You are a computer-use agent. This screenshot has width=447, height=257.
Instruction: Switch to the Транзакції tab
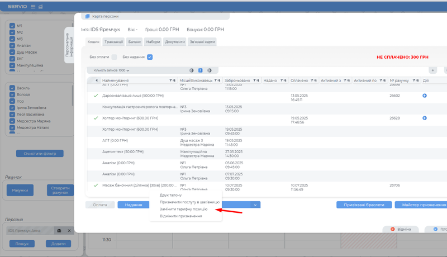coord(114,42)
